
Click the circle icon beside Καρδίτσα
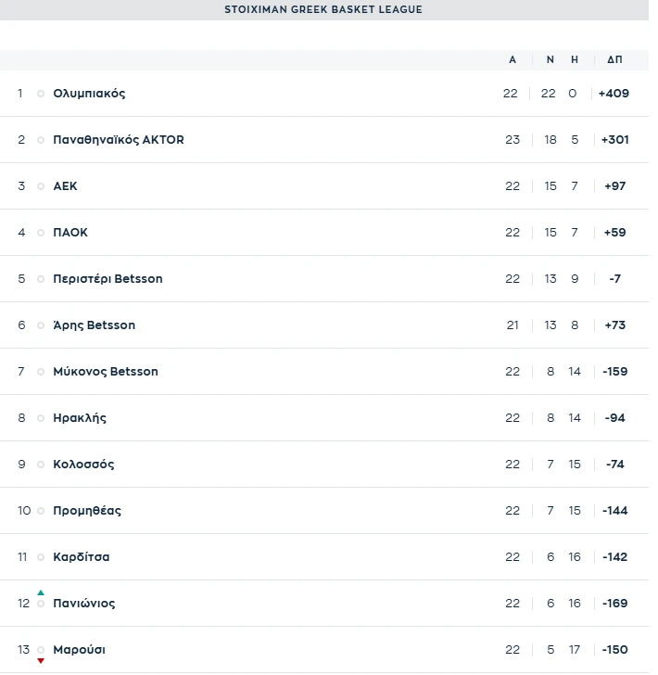point(41,557)
